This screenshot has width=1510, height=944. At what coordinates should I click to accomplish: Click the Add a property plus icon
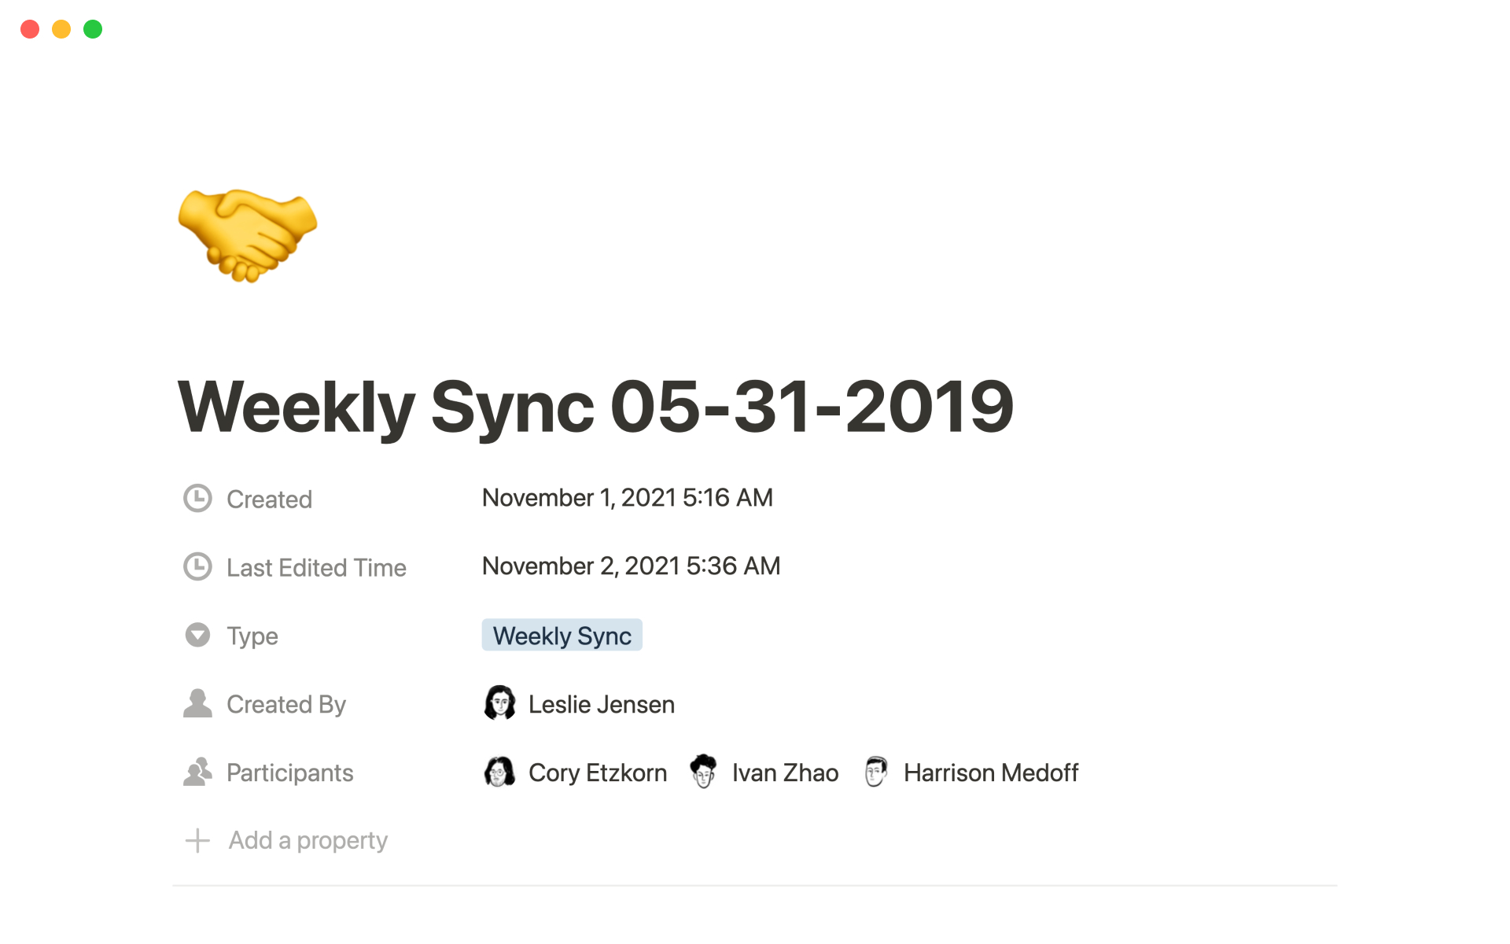(x=199, y=839)
